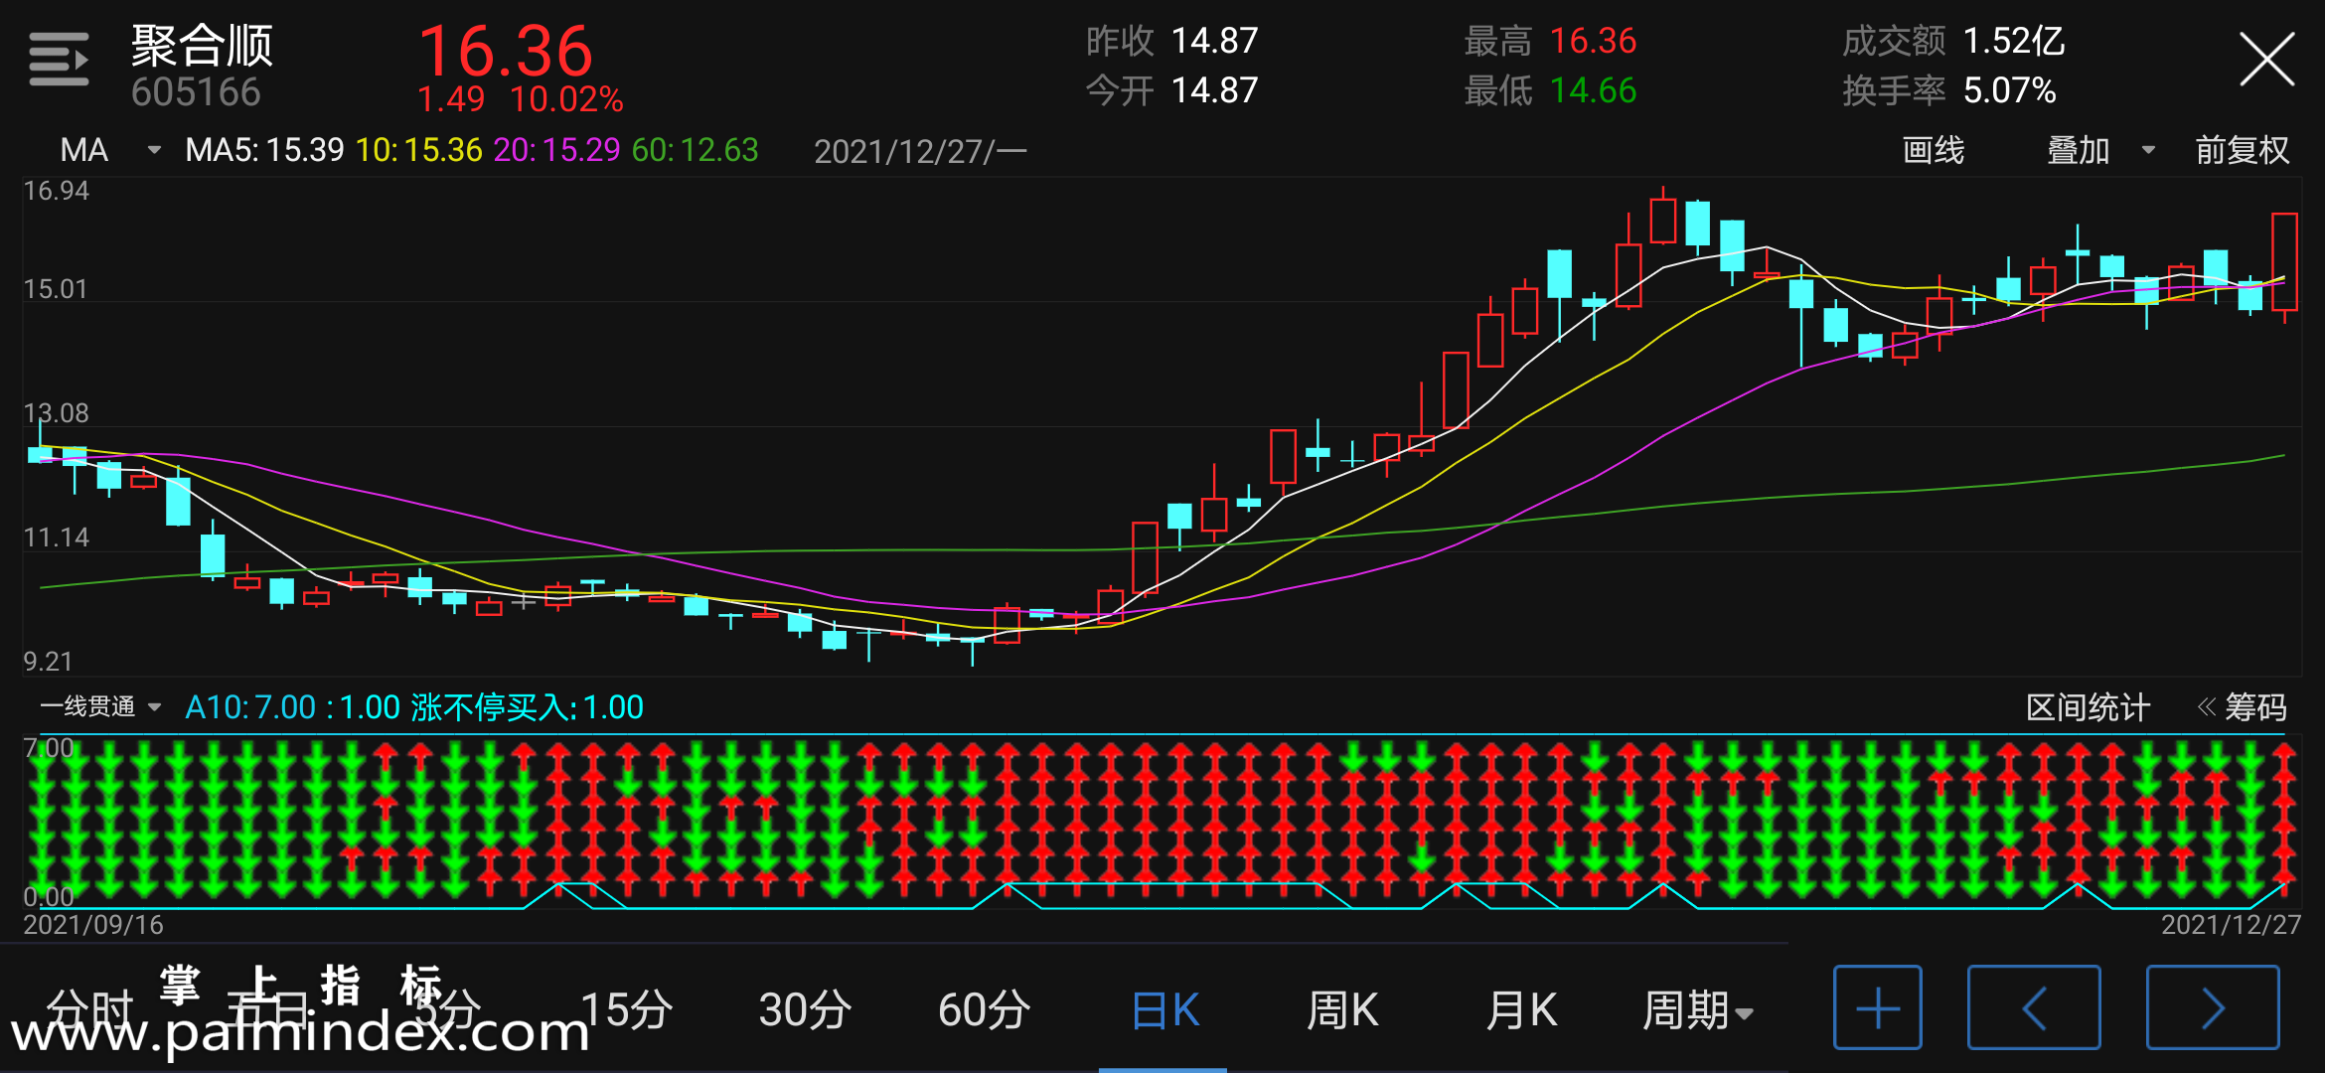This screenshot has width=2325, height=1073.
Task: Close the chart with the X icon
Action: [2266, 60]
